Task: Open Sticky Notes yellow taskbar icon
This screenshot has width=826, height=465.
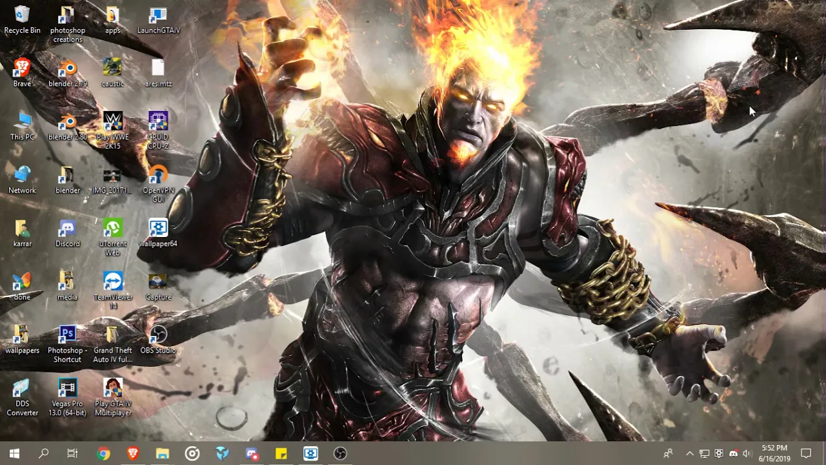Action: tap(281, 453)
